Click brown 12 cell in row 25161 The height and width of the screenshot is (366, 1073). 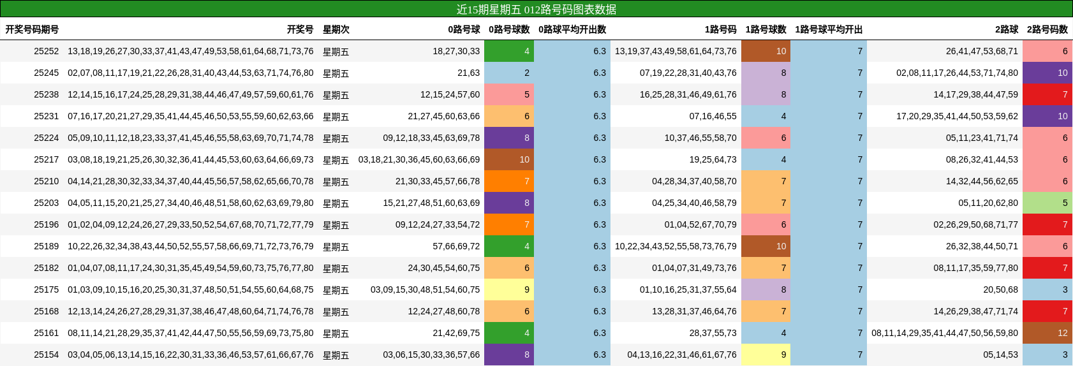[1047, 333]
